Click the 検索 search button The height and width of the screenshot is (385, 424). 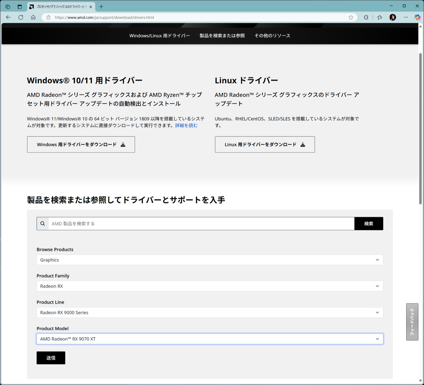369,224
